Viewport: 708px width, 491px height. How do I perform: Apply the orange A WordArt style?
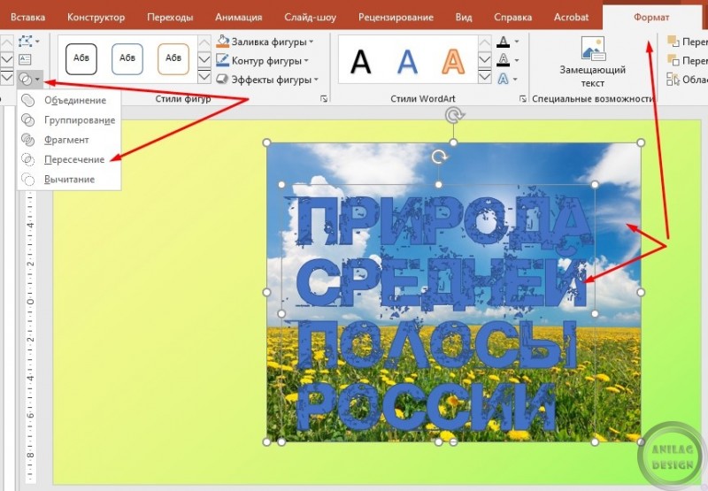click(453, 61)
